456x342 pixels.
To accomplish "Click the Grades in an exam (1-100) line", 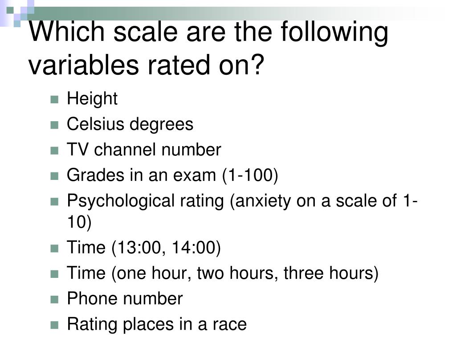I will (172, 175).
